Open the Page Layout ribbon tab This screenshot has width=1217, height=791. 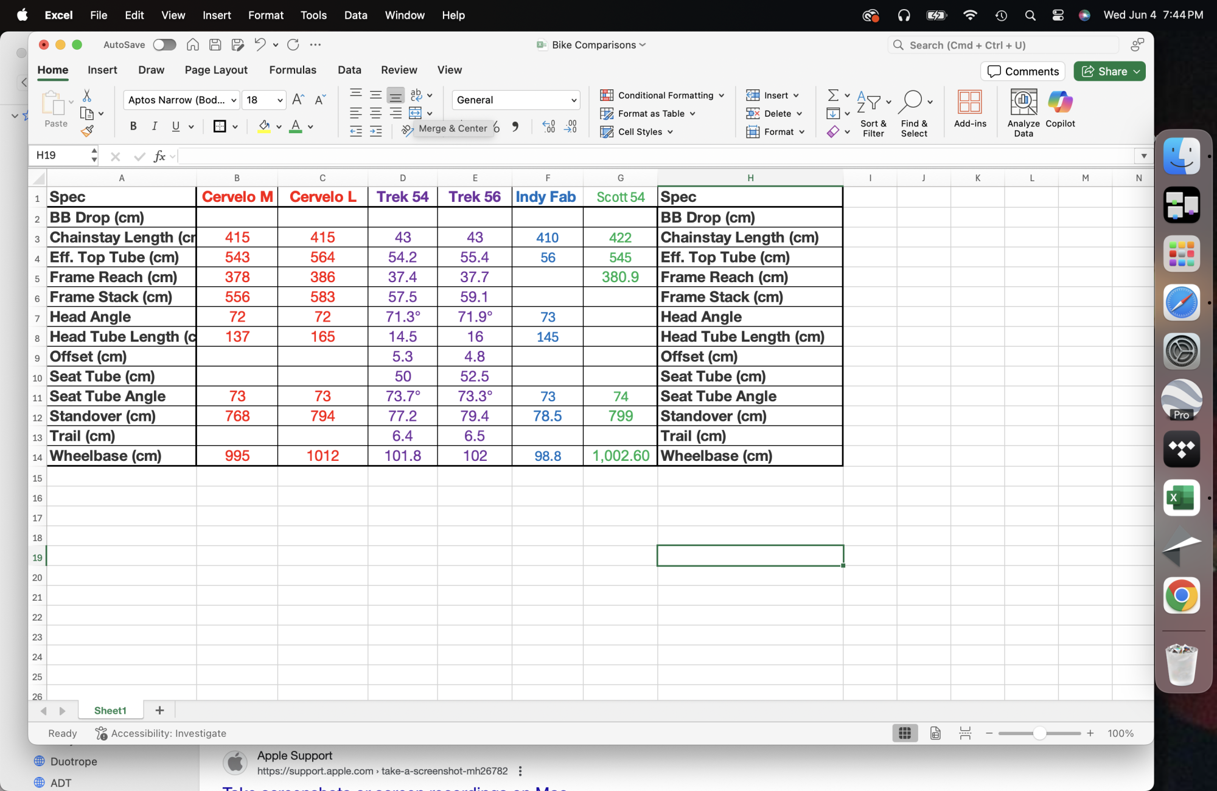[x=216, y=70]
